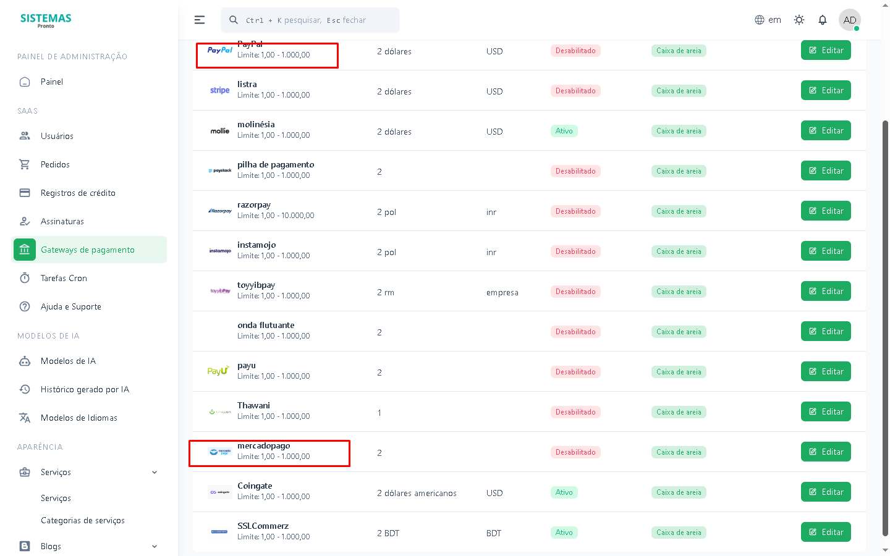Click the Tarefas Cron timer icon
890x556 pixels.
(25, 278)
